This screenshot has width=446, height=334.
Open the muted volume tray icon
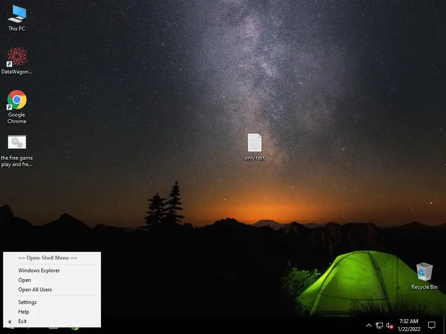pyautogui.click(x=389, y=325)
